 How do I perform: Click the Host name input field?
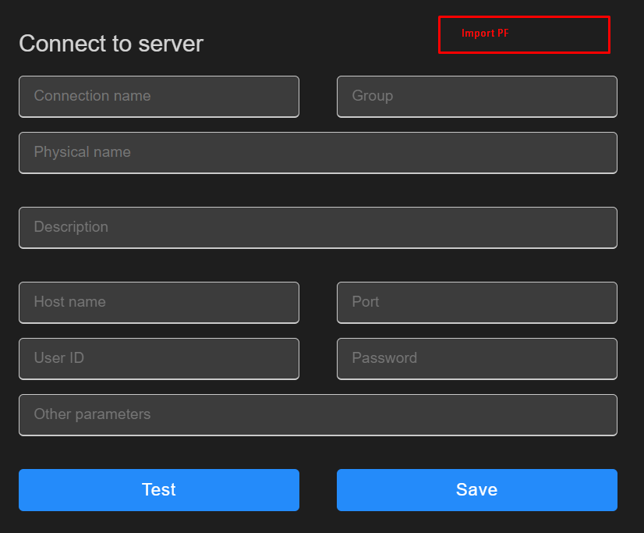point(159,302)
